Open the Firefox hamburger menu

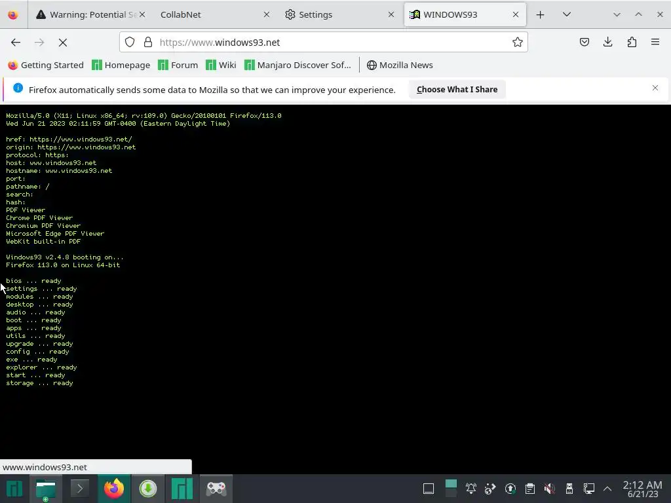[x=655, y=42]
